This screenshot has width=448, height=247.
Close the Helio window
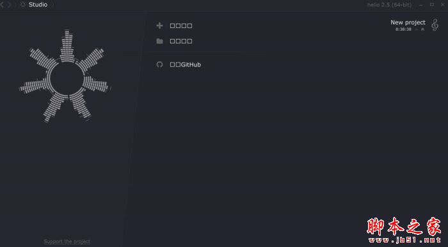click(x=443, y=4)
